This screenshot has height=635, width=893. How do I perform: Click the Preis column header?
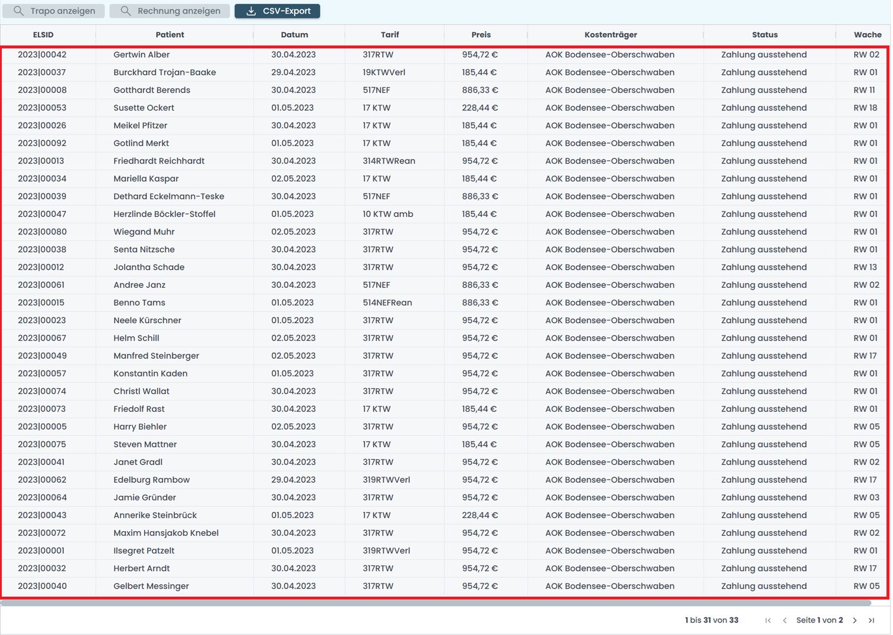[x=481, y=35]
